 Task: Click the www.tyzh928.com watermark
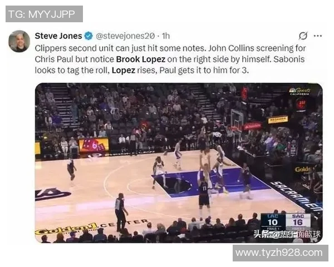(x=281, y=253)
